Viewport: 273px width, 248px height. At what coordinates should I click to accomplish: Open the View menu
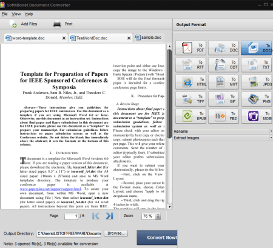[16, 14]
